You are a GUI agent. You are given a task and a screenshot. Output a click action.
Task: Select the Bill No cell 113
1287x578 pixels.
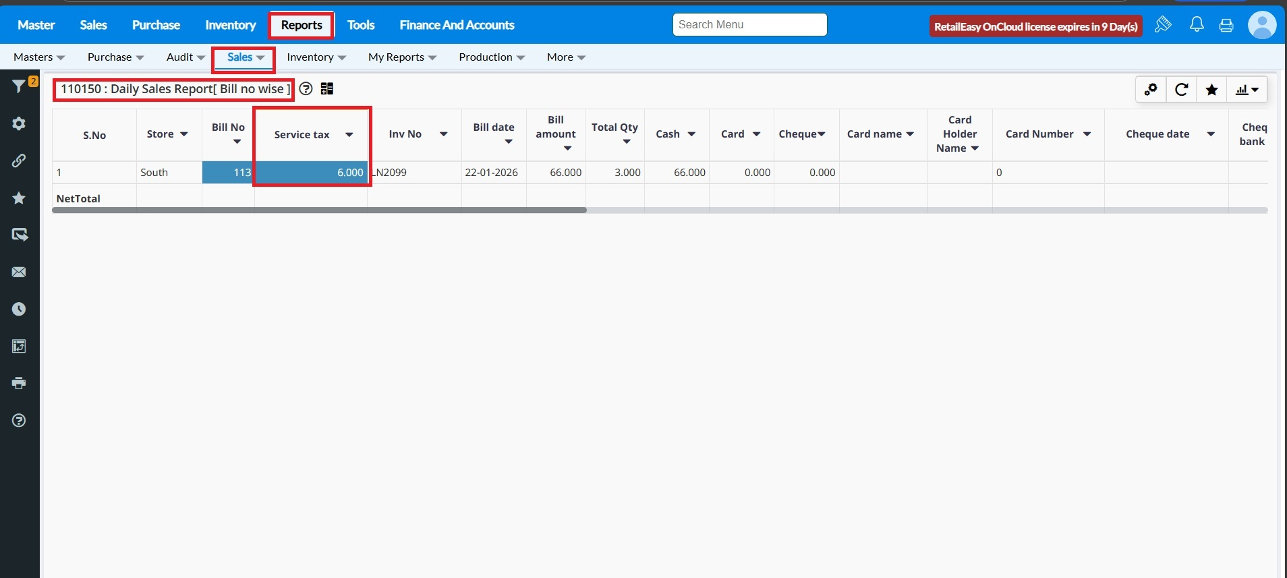point(228,173)
